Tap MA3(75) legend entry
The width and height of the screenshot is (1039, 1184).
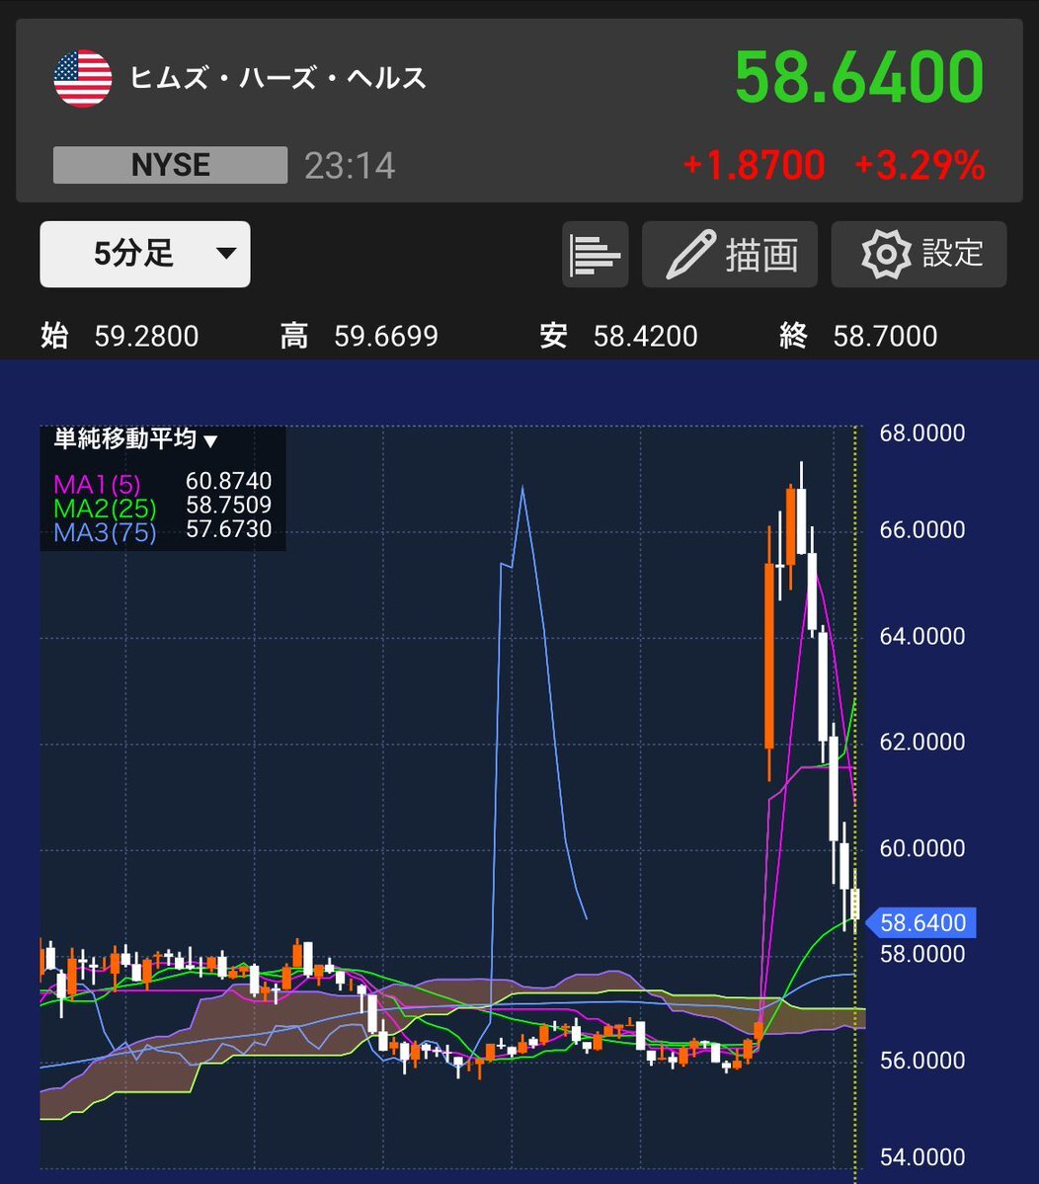pyautogui.click(x=105, y=532)
